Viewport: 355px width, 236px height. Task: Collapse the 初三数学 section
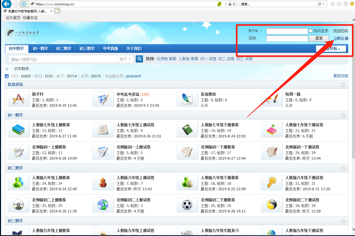(x=343, y=221)
